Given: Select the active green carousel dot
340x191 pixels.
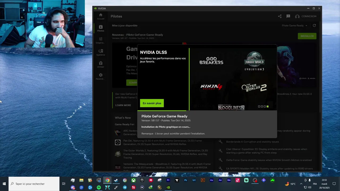Looking at the screenshot, I should tap(267, 106).
